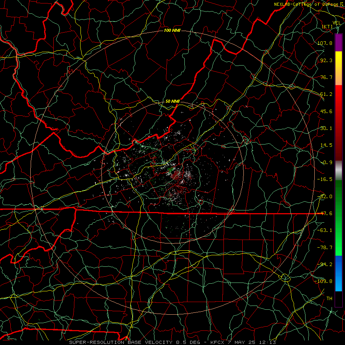Click the 30.1 legend value
The height and width of the screenshot is (345, 345).
coord(326,128)
